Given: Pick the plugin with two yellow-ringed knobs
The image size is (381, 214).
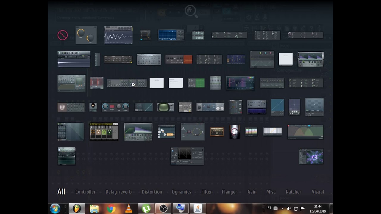Looking at the screenshot, I should [x=86, y=35].
